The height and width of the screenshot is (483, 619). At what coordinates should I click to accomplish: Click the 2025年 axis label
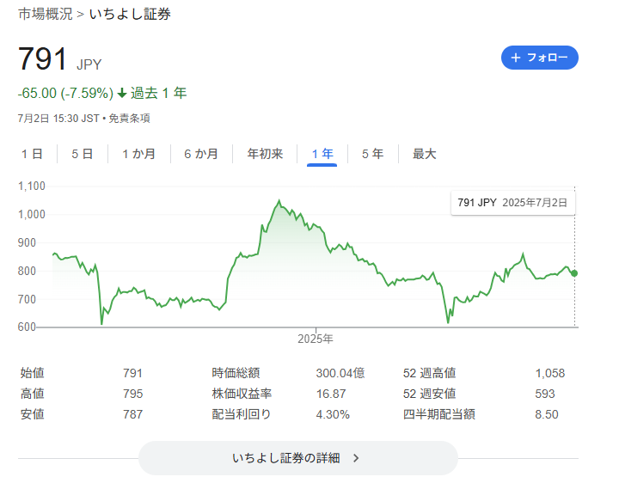(315, 339)
